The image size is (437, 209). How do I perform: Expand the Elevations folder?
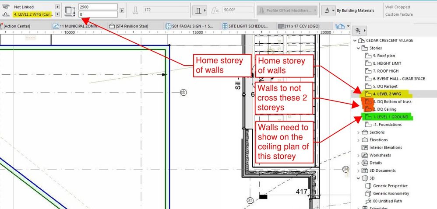pos(359,140)
